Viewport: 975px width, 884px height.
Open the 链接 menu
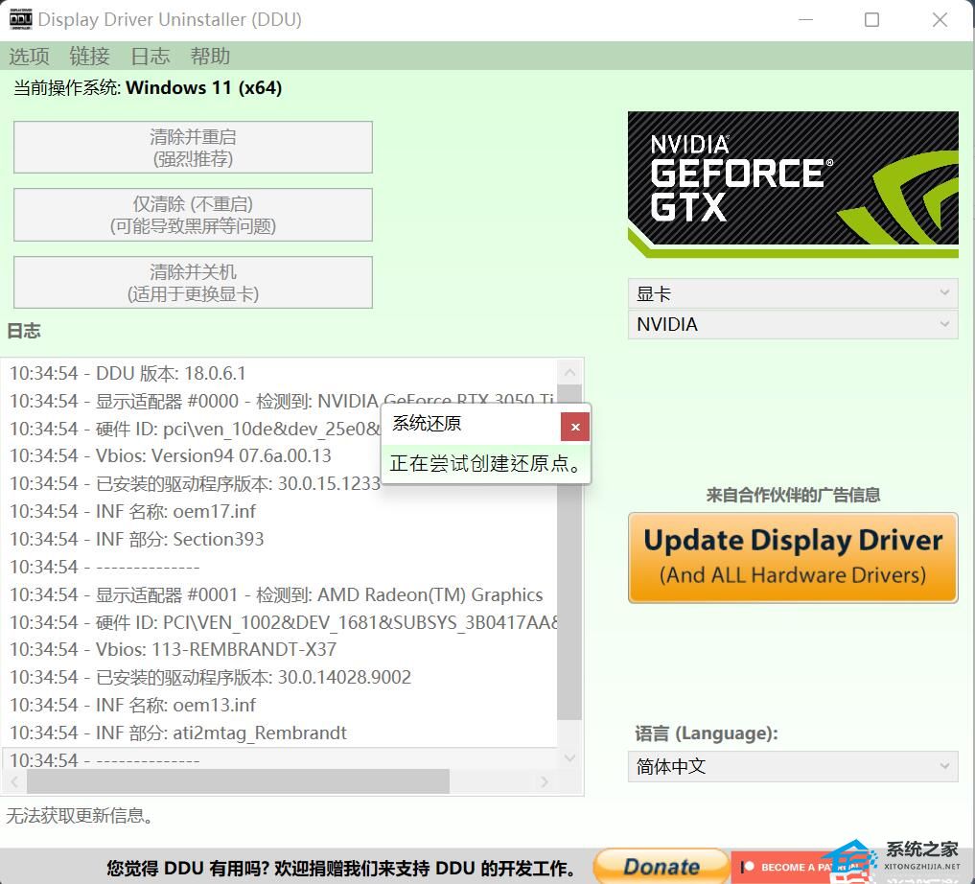pos(89,56)
